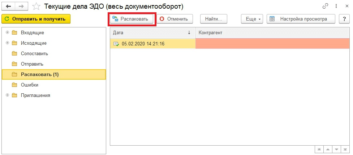
Task: Click the forward navigation arrow
Action: (x=21, y=6)
